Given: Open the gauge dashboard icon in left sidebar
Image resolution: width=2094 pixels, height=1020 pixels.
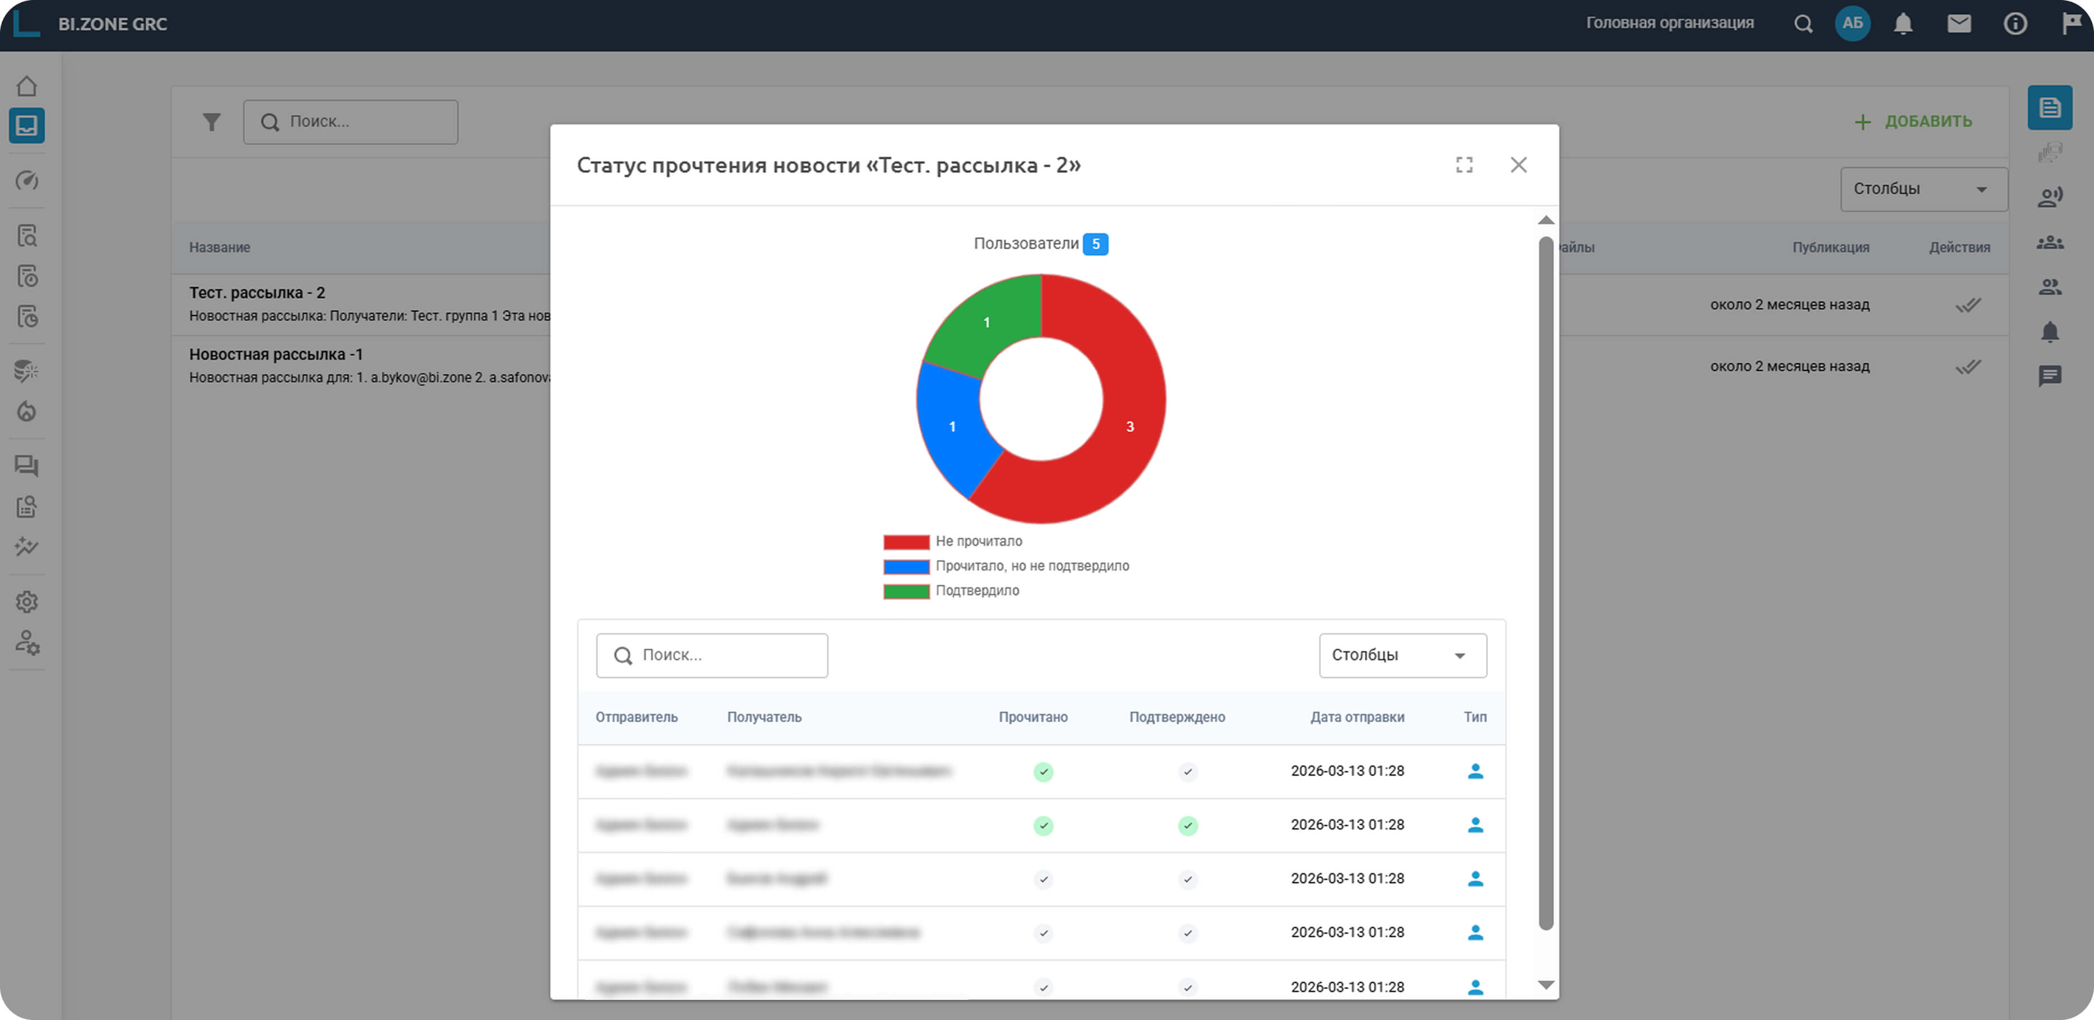Looking at the screenshot, I should [x=27, y=180].
